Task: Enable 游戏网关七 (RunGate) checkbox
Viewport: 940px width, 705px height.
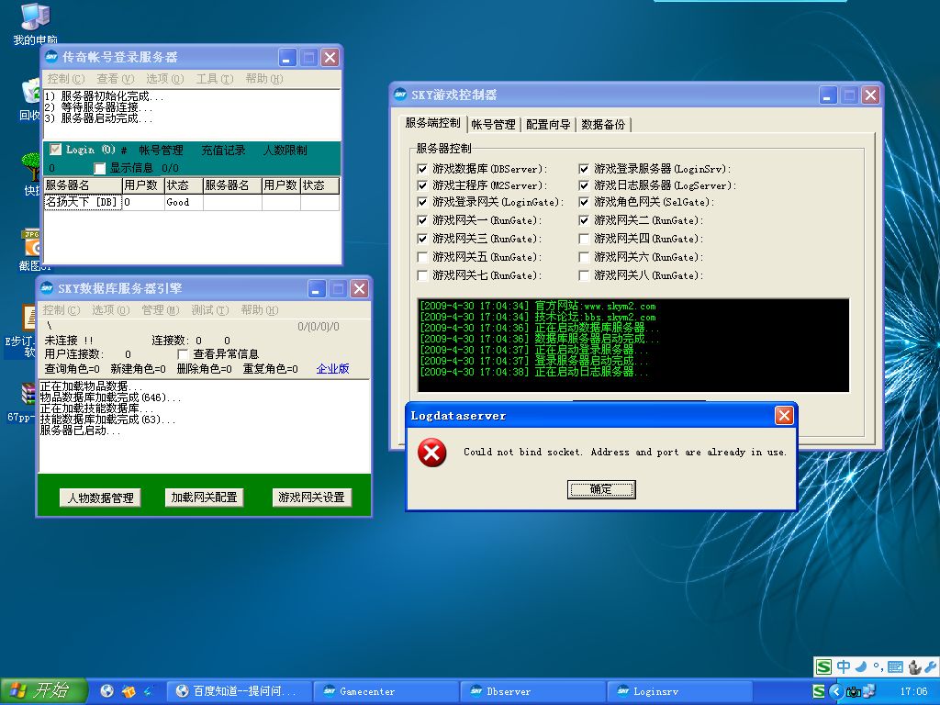Action: 422,275
